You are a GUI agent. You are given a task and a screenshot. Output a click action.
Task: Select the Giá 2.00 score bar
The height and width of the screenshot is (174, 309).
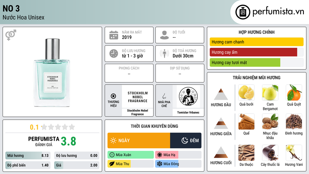77,165
